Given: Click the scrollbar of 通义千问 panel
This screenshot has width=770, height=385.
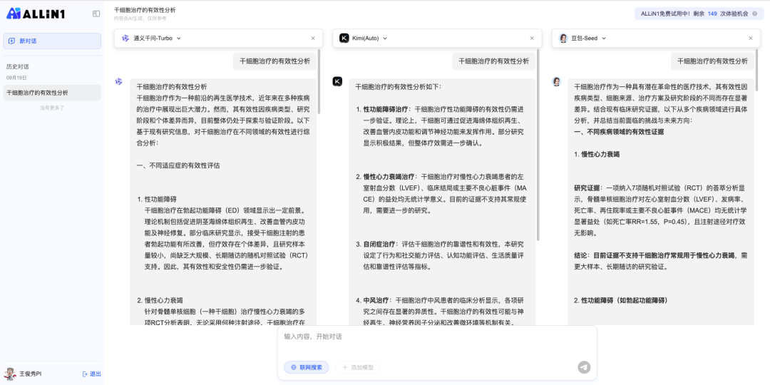Looking at the screenshot, I should point(319,81).
